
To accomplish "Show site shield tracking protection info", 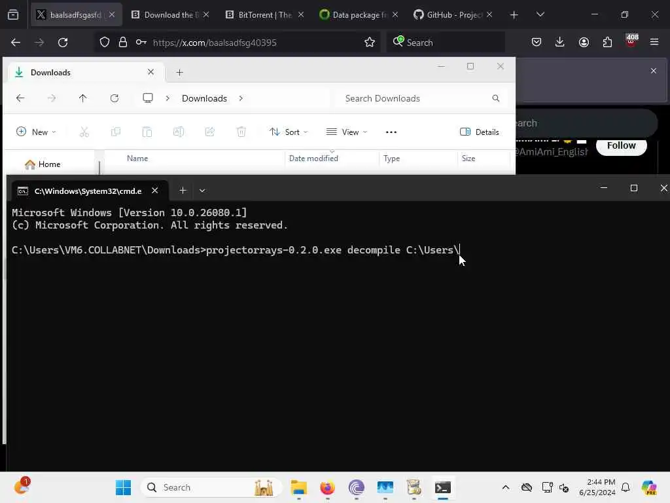I will pos(104,43).
